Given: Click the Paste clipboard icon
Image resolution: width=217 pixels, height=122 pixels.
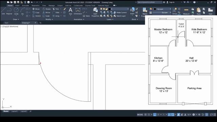Looking at the screenshot, I should [x=199, y=11].
